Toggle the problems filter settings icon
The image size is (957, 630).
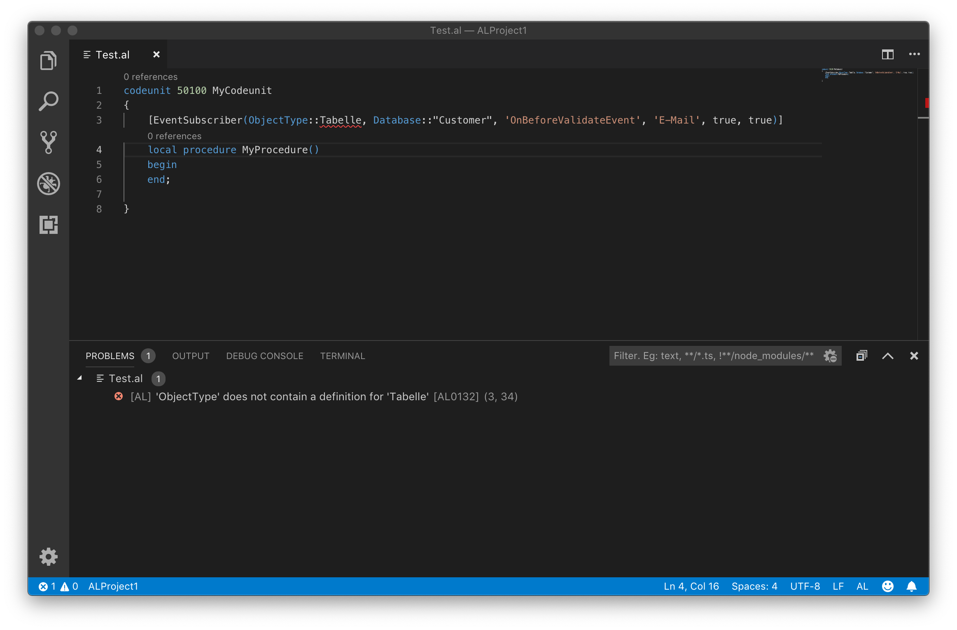pyautogui.click(x=830, y=356)
